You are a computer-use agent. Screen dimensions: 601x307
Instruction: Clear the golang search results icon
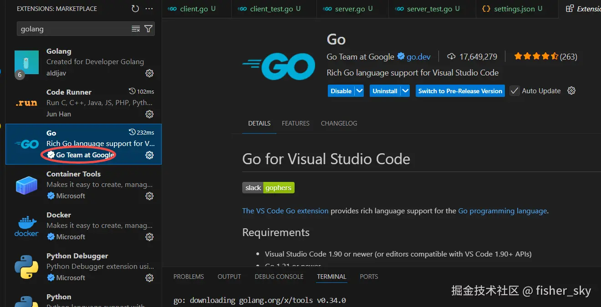136,28
